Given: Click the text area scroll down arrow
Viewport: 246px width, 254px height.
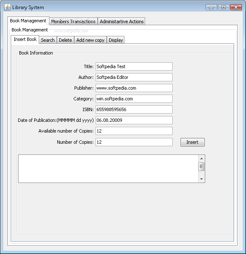Looking at the screenshot, I should (x=201, y=179).
